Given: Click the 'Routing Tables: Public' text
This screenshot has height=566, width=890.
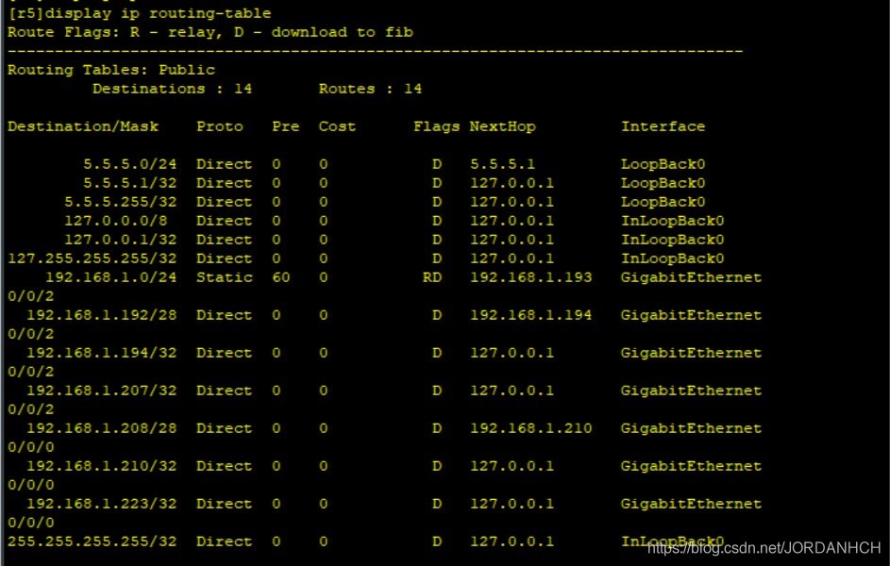Looking at the screenshot, I should tap(111, 70).
